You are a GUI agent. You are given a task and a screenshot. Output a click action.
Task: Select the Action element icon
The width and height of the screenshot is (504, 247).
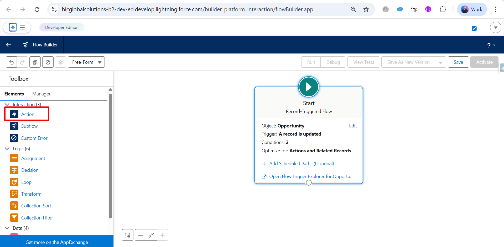coord(14,114)
